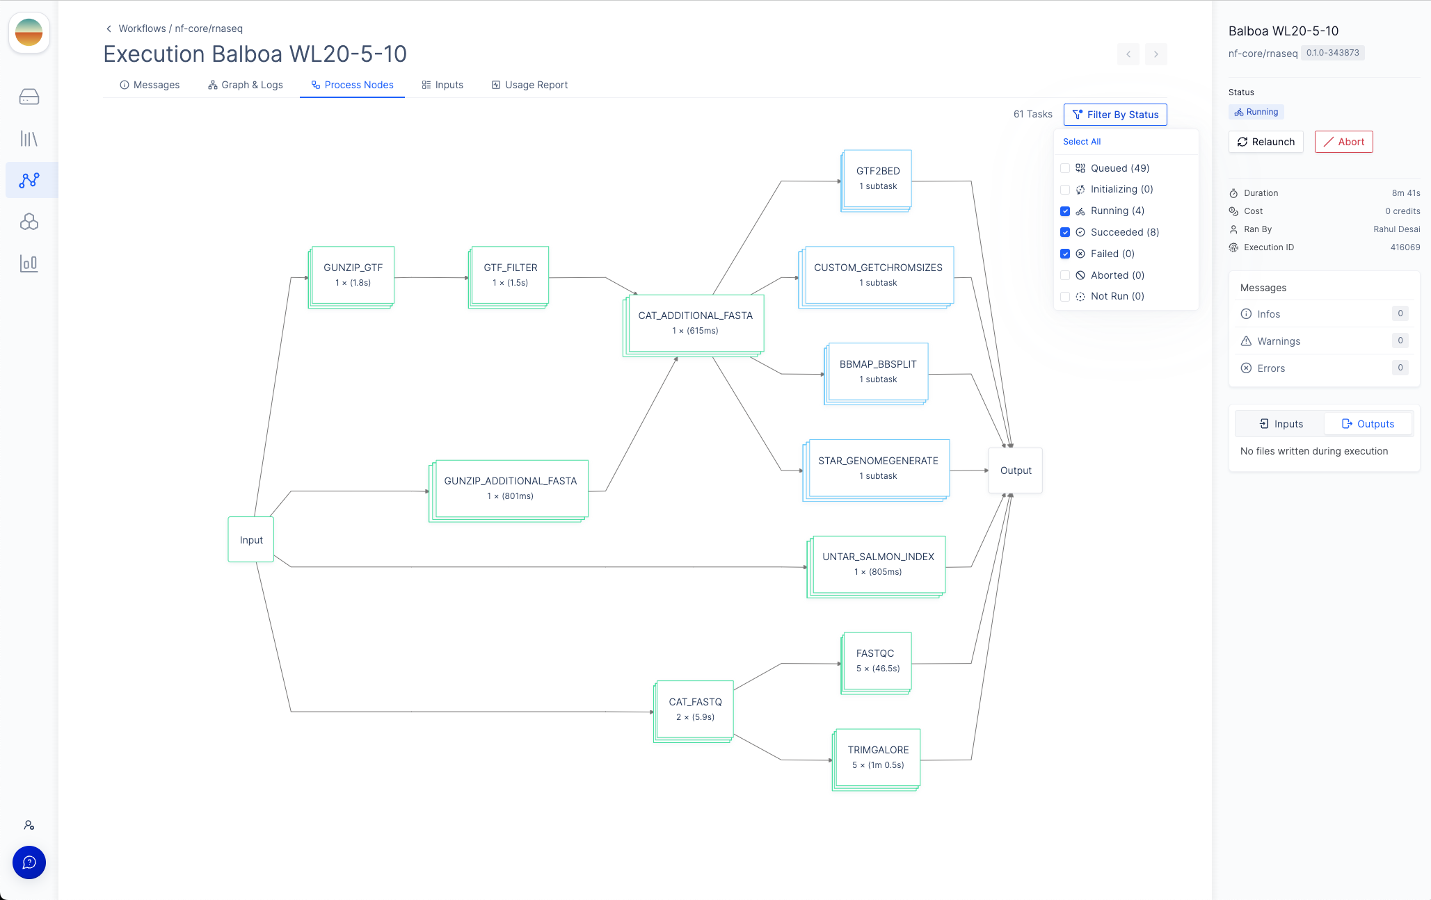Switch to the Messages tab
Viewport: 1431px width, 900px height.
tap(150, 85)
